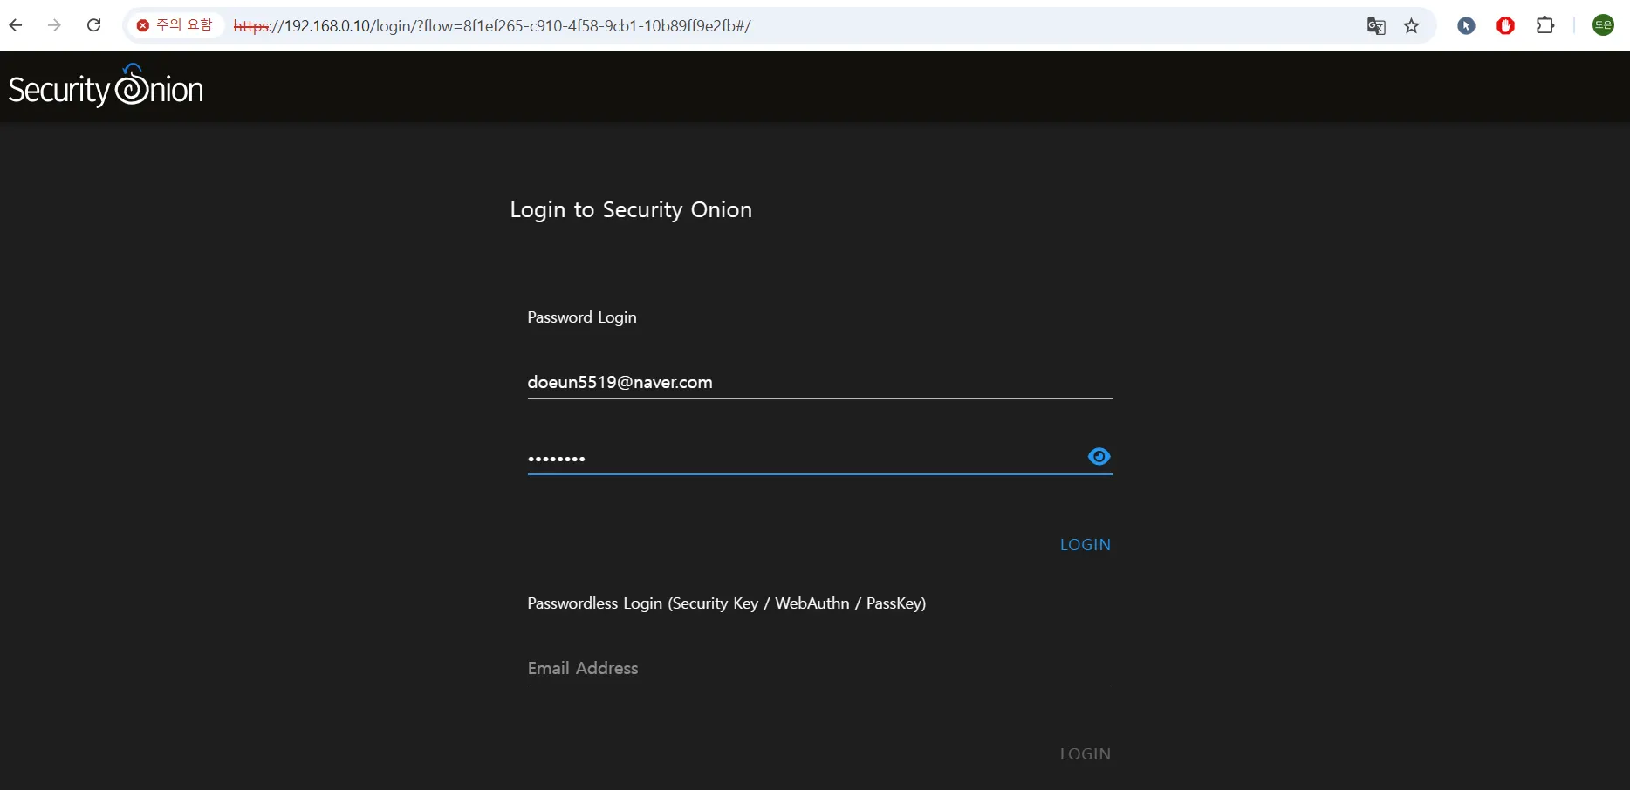
Task: Click the '주의 요함' security warning chip
Action: click(175, 25)
